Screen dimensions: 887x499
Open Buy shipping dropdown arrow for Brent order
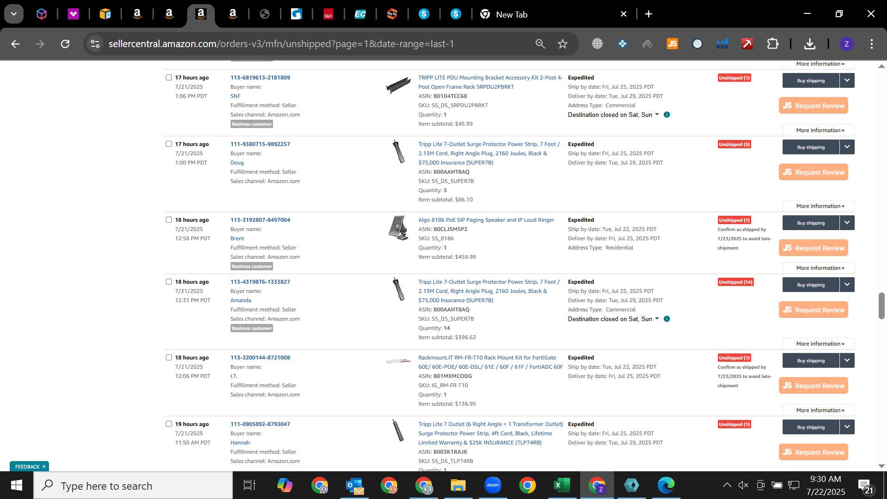(x=847, y=223)
